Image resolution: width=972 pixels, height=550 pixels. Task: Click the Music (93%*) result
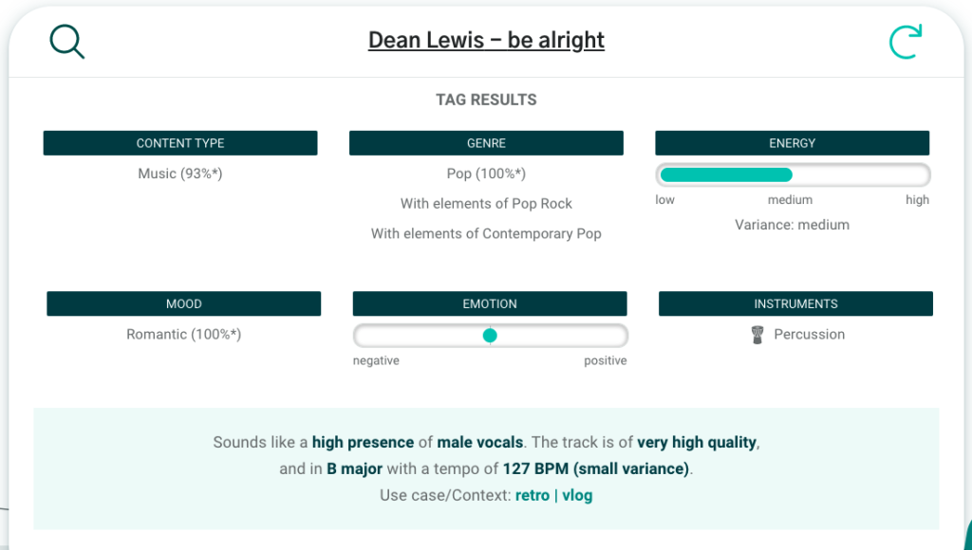tap(179, 174)
